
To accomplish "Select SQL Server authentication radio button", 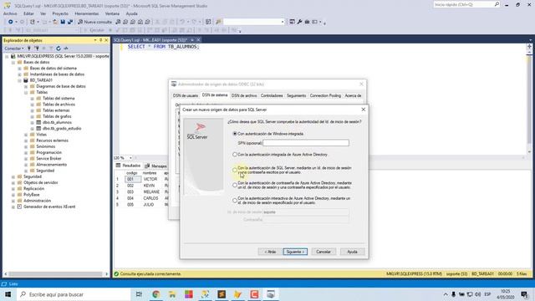I will tap(235, 170).
